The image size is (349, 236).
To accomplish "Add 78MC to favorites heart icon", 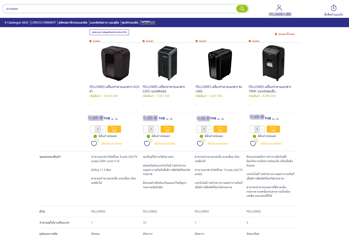I will tap(254, 143).
